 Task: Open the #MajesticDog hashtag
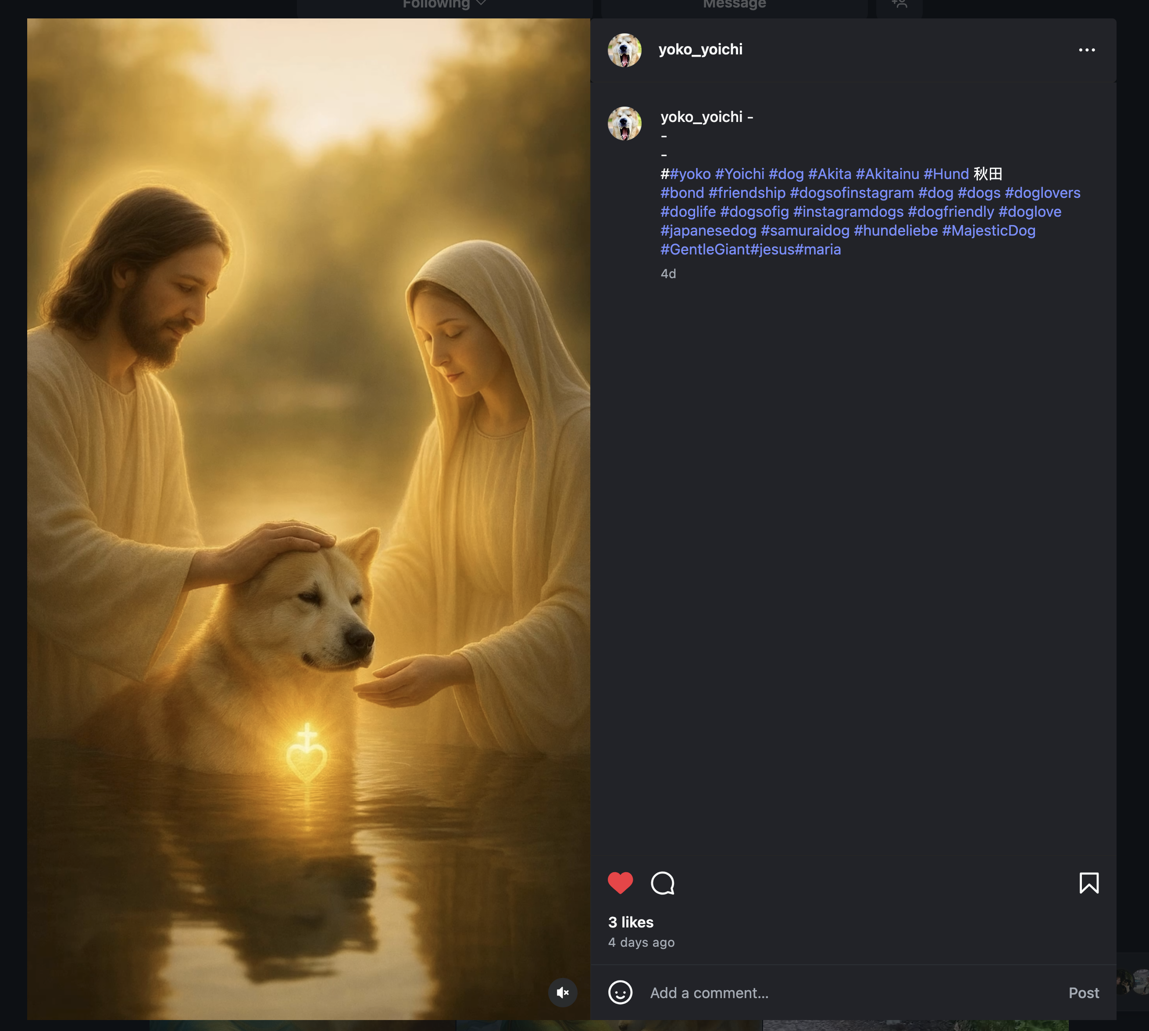pos(988,231)
